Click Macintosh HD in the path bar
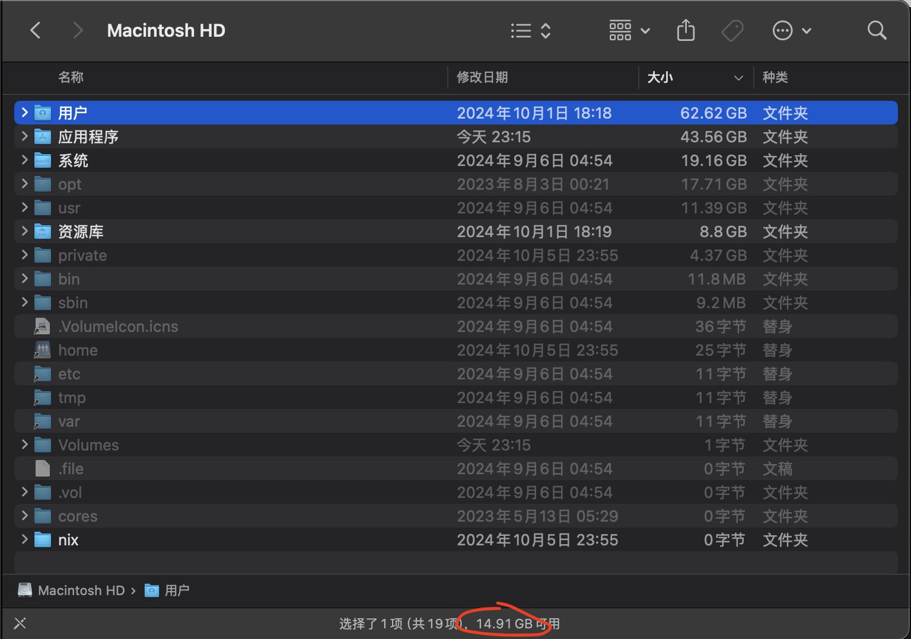 tap(81, 590)
